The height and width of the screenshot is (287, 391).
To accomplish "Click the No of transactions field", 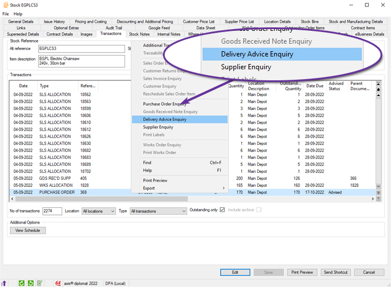I will (x=52, y=211).
